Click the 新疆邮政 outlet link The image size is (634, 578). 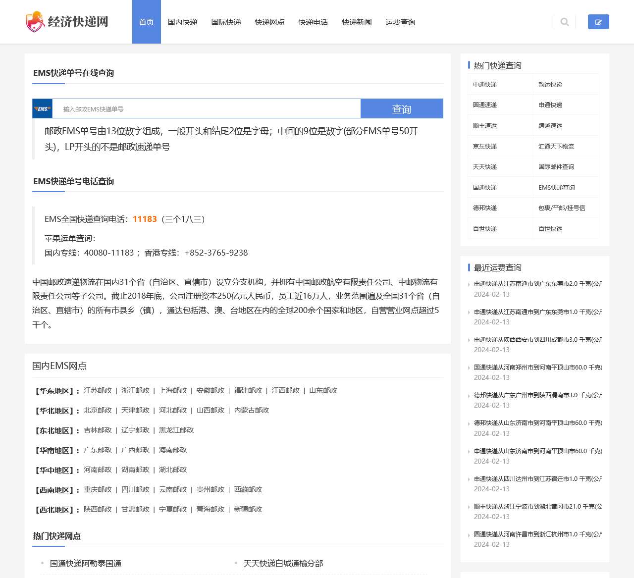coord(248,510)
